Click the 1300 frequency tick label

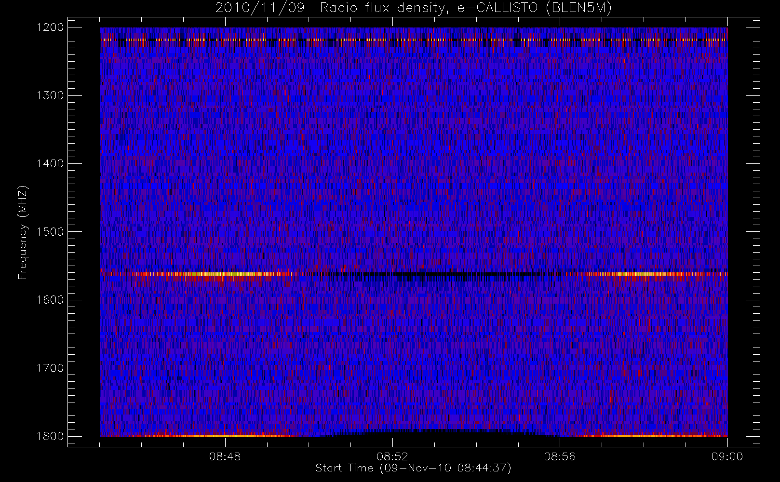coord(50,95)
